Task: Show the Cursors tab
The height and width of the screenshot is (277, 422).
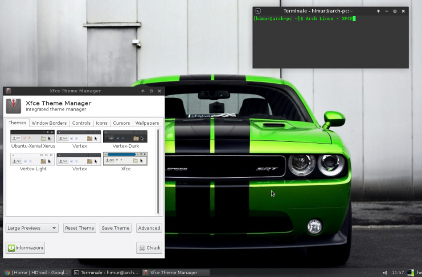Action: coord(121,123)
